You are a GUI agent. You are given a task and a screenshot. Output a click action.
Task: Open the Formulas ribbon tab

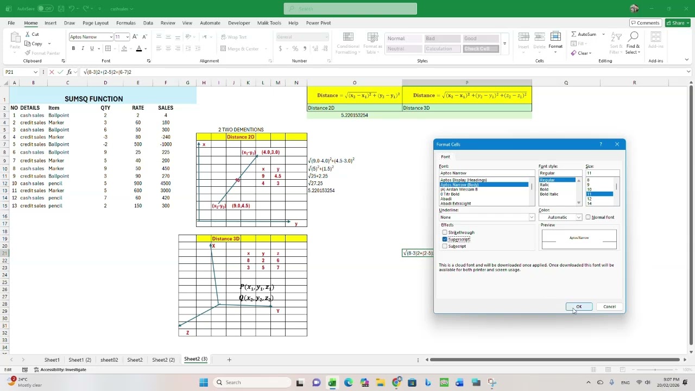point(125,23)
